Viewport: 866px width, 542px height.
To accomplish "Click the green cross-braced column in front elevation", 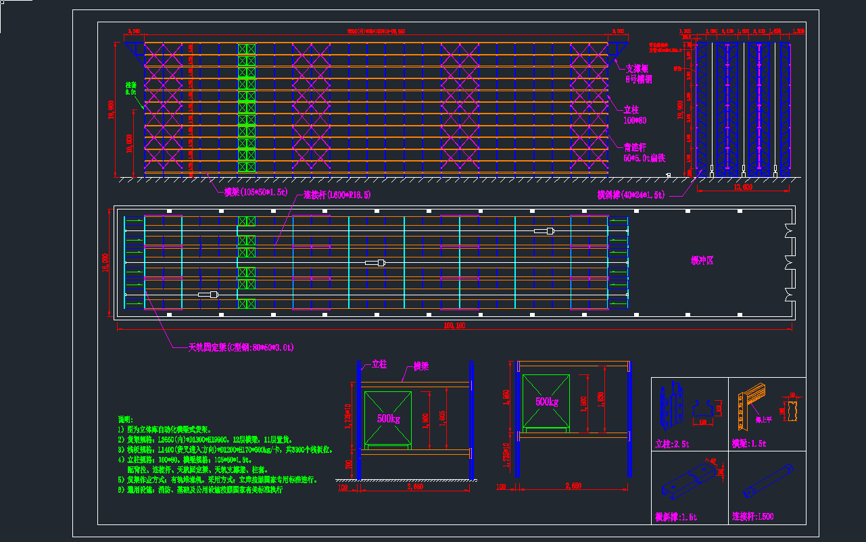I will (247, 108).
